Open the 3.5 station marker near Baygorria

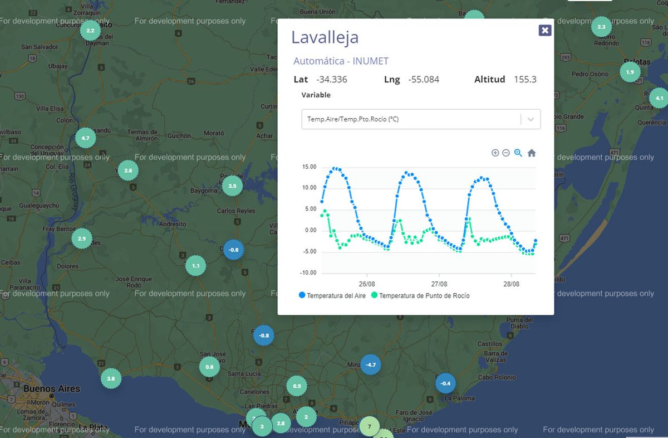(232, 186)
